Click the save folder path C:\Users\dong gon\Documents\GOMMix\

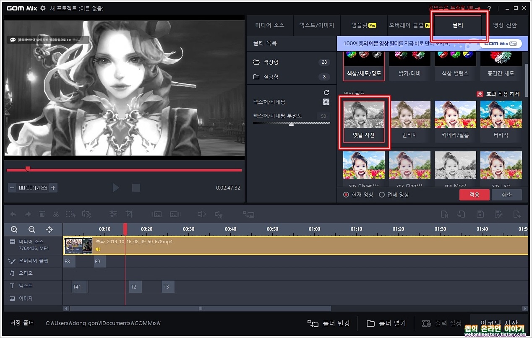[103, 323]
